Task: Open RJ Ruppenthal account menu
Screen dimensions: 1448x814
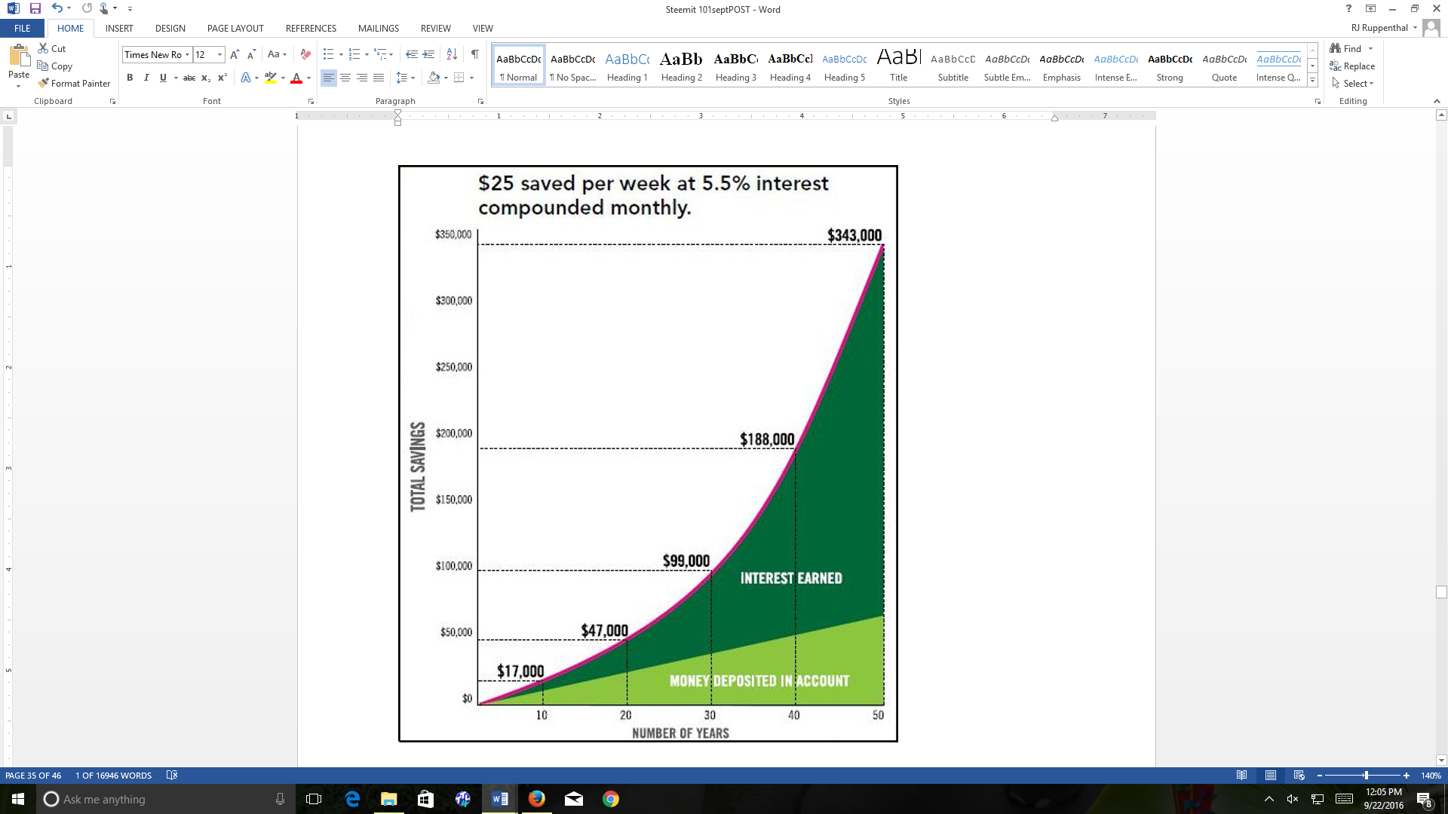Action: (1385, 28)
